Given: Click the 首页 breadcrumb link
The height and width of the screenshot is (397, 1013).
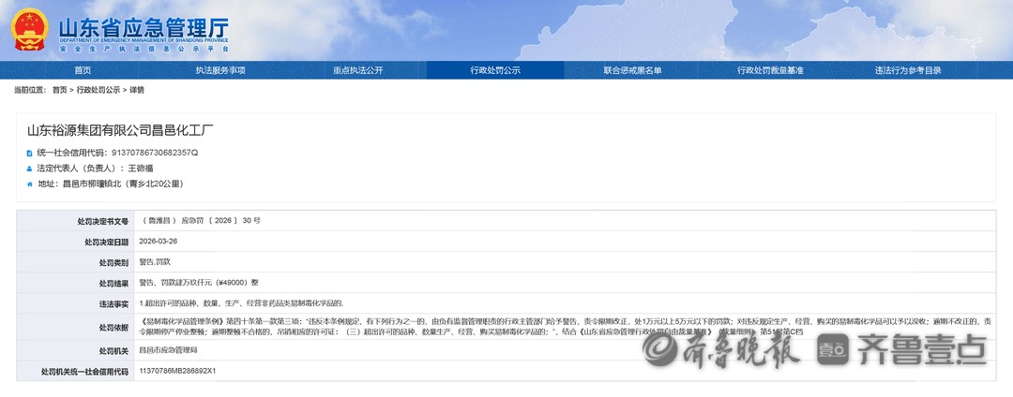Looking at the screenshot, I should [x=60, y=90].
